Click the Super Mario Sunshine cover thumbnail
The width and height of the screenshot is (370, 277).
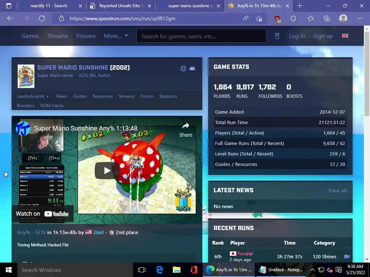pyautogui.click(x=26, y=76)
